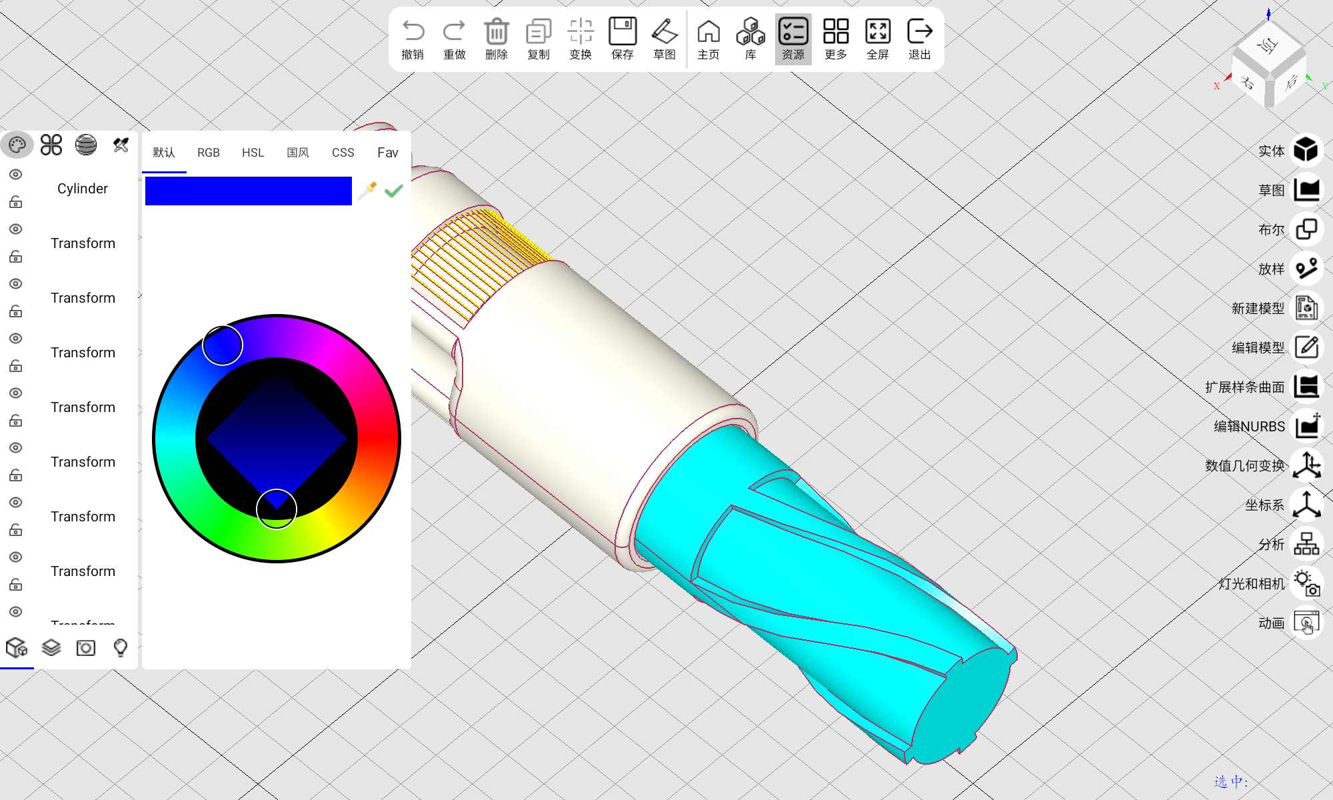Confirm color with the green checkmark
This screenshot has height=800, width=1333.
[x=394, y=191]
